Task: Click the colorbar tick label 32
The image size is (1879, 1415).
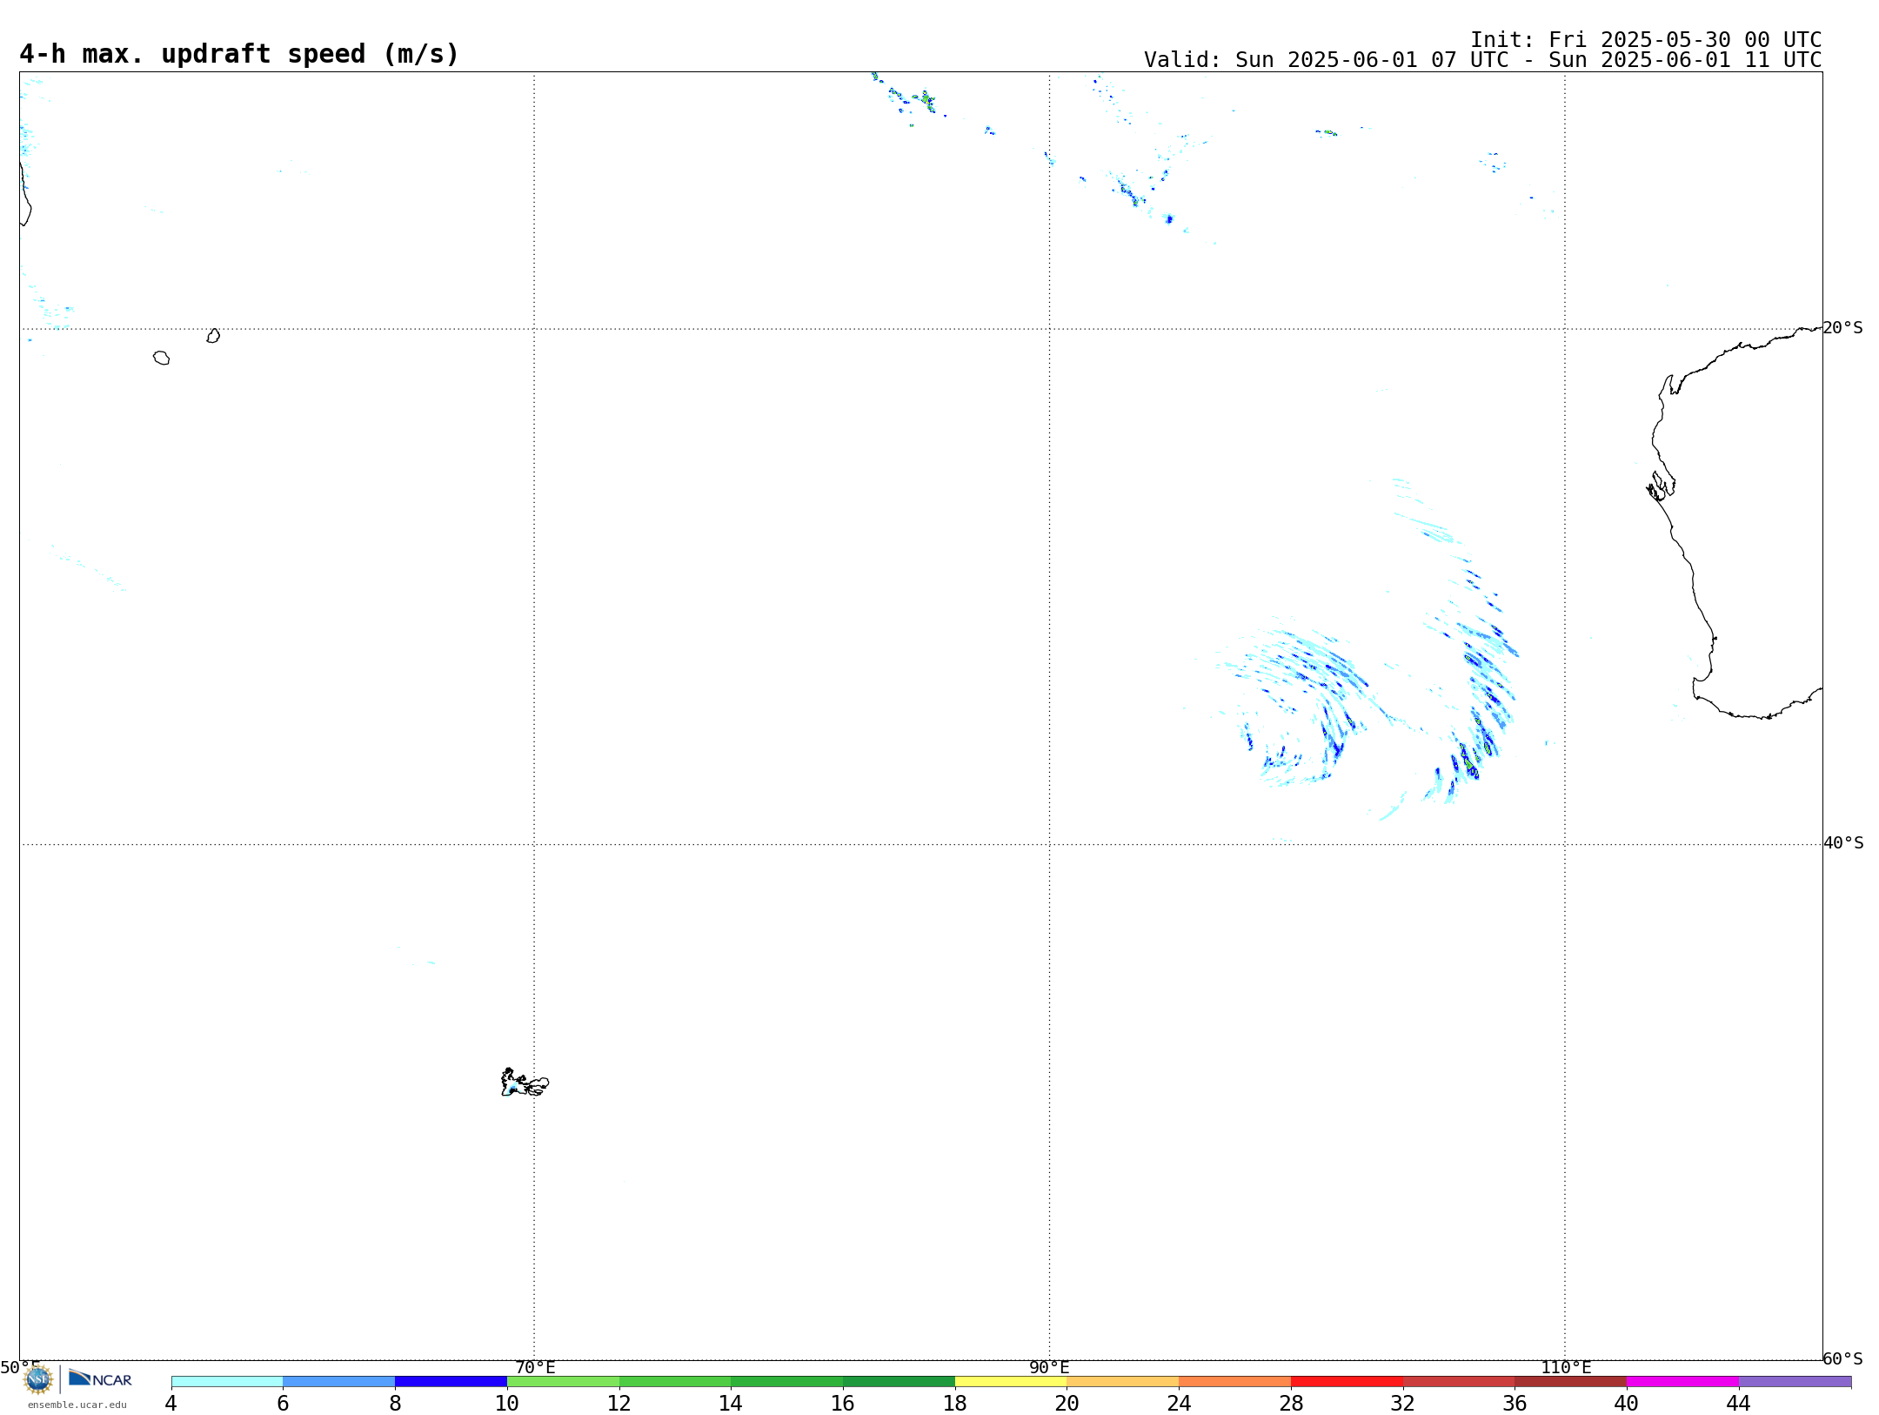Action: pos(1403,1403)
